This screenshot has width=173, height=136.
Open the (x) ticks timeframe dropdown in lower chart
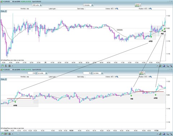click(102, 73)
